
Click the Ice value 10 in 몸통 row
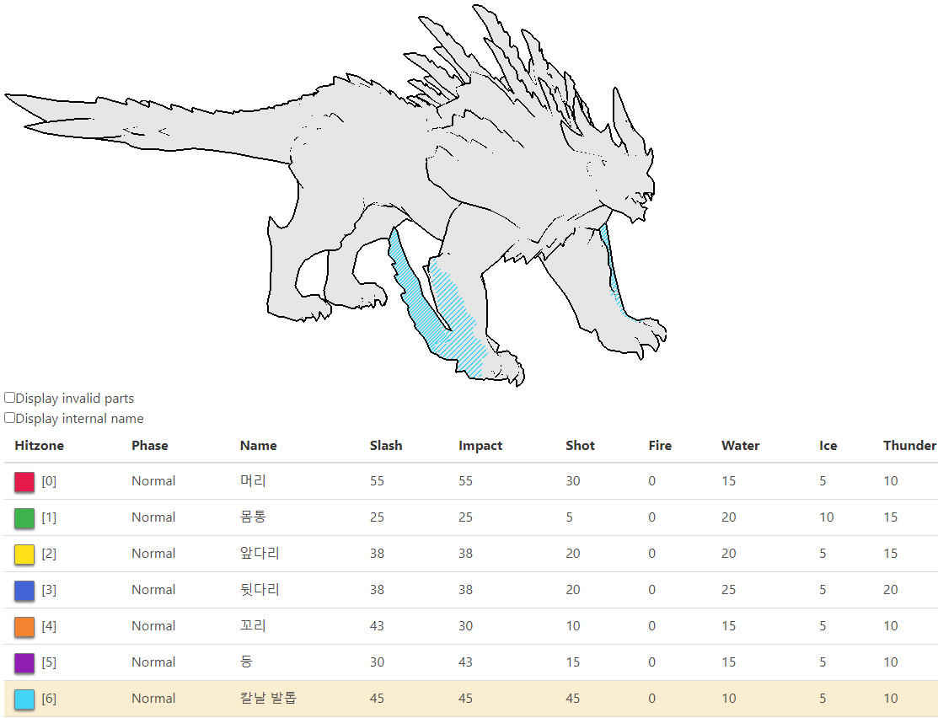pyautogui.click(x=826, y=517)
